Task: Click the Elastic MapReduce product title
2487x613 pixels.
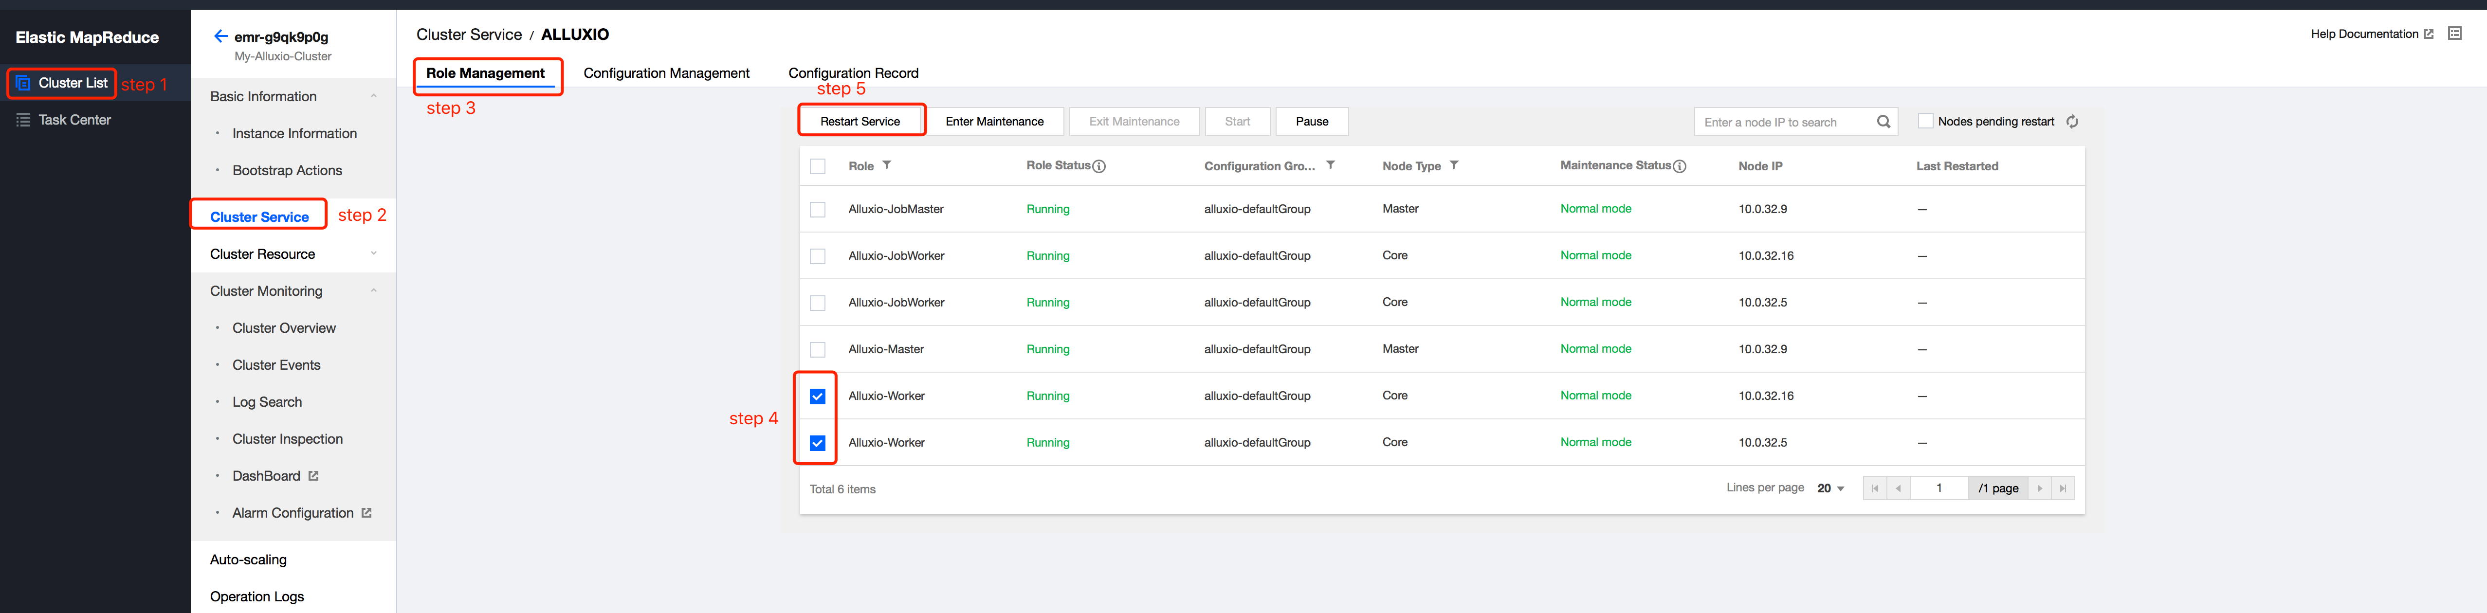Action: [x=87, y=37]
